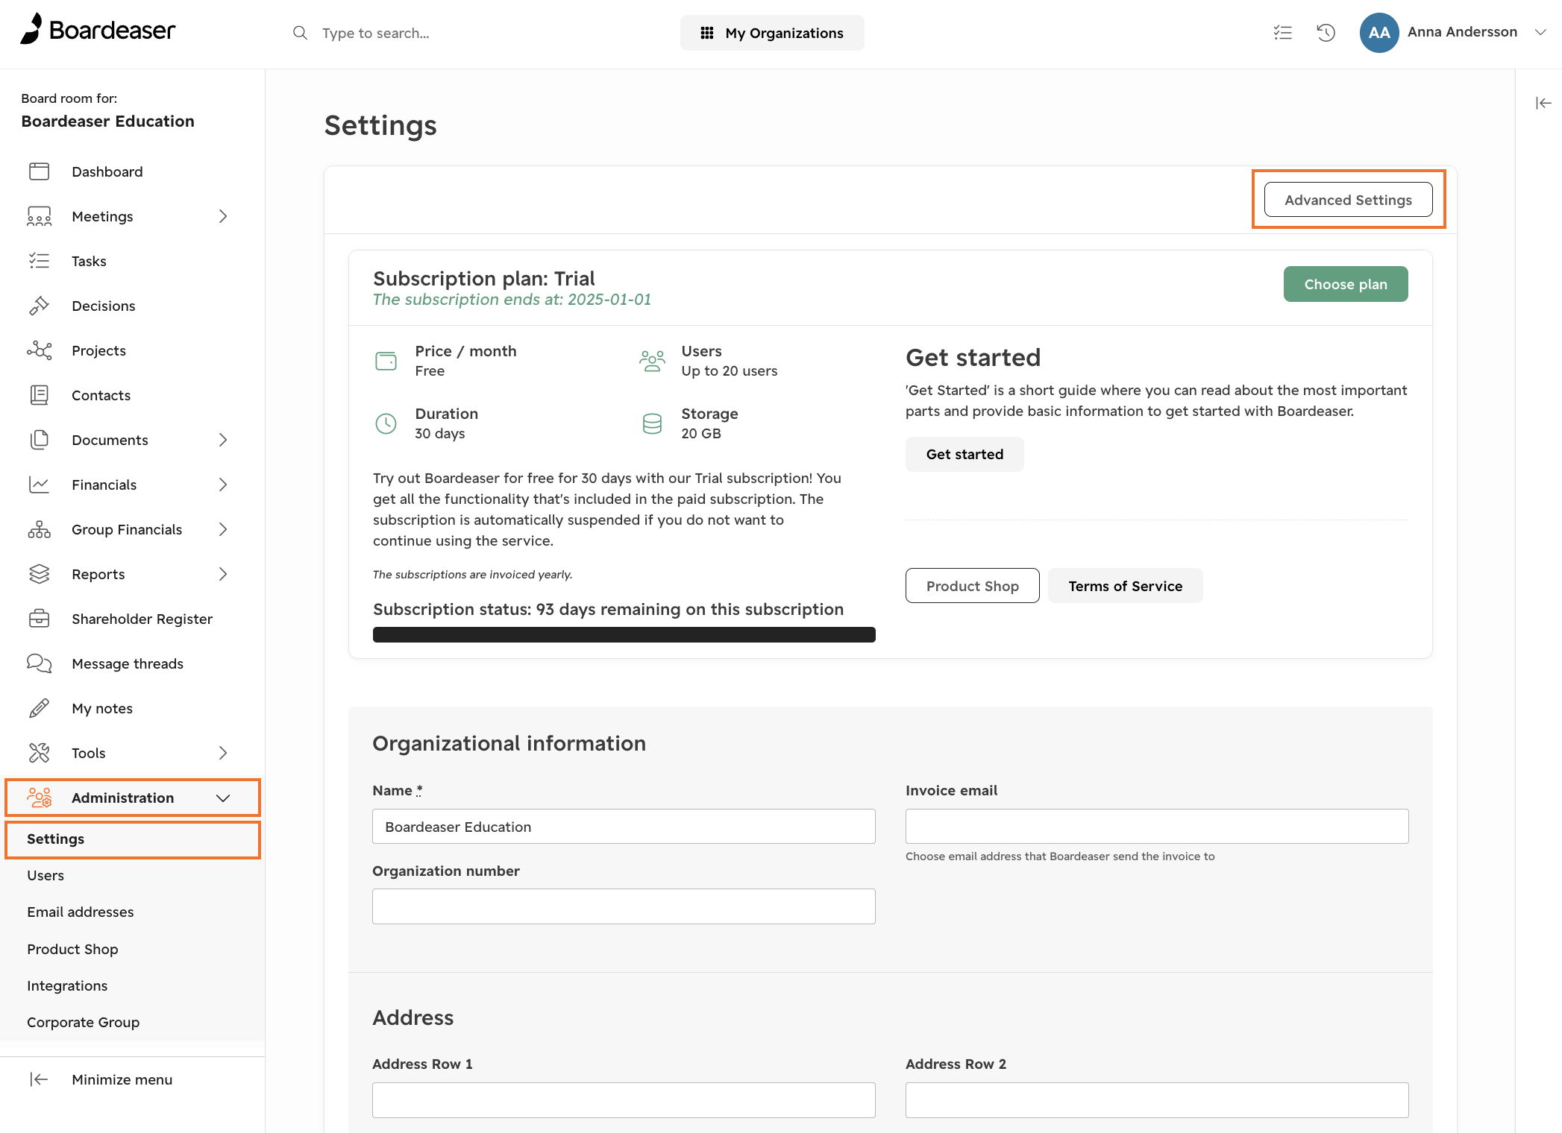Open the history clock icon

tap(1326, 32)
